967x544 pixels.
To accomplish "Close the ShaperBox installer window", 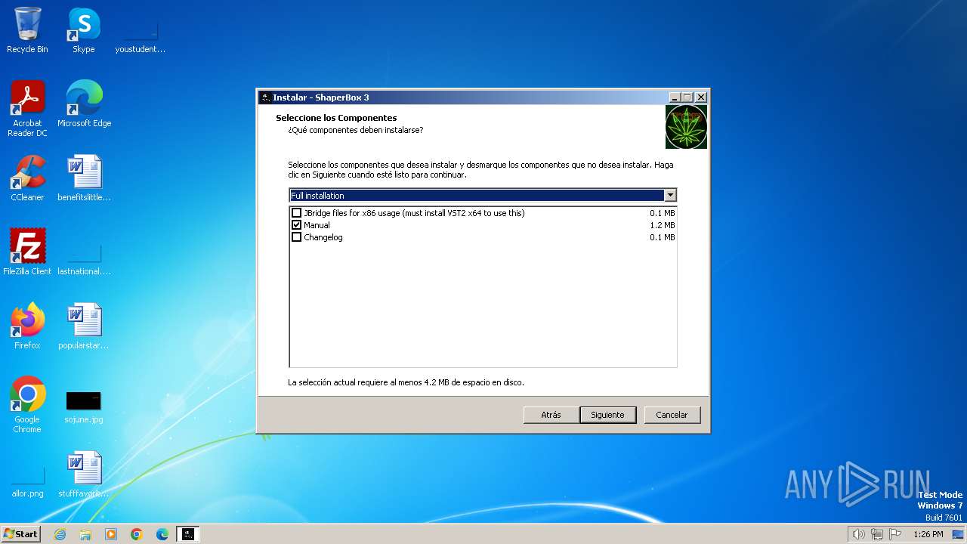I will (x=700, y=97).
